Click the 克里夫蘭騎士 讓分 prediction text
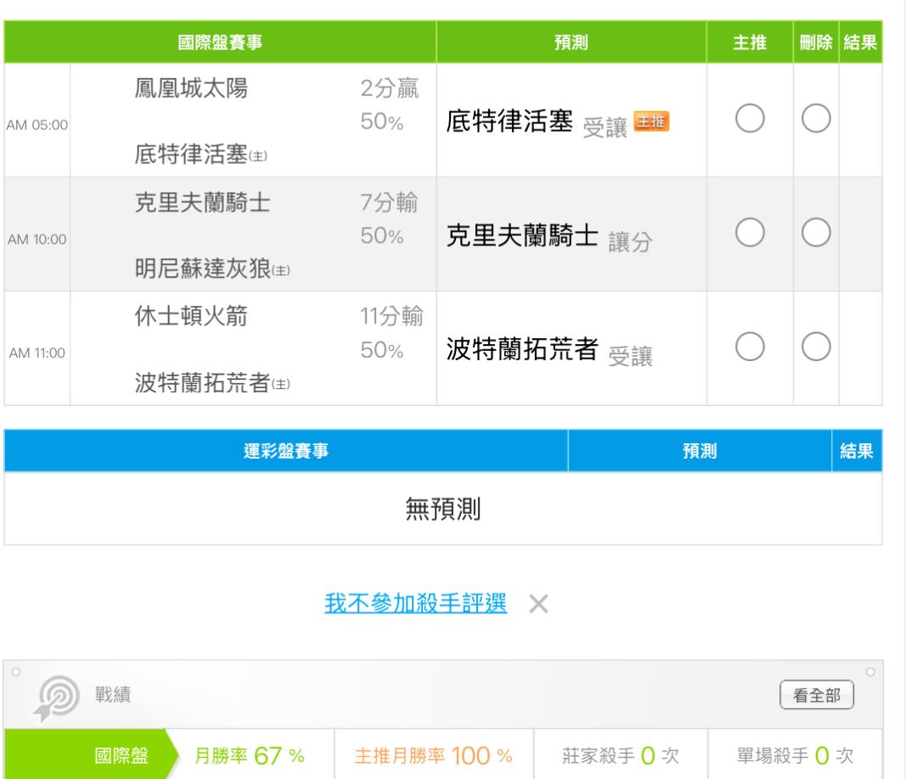This screenshot has height=779, width=917. coord(549,237)
